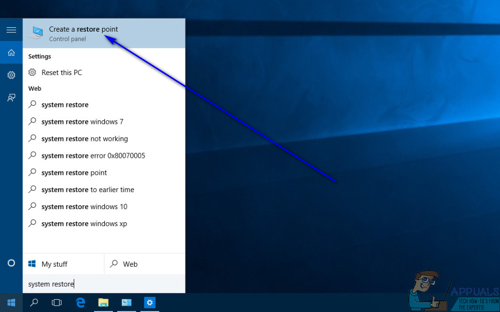Click the search text field containing 'system restore'
Image resolution: width=500 pixels, height=312 pixels.
(x=104, y=284)
